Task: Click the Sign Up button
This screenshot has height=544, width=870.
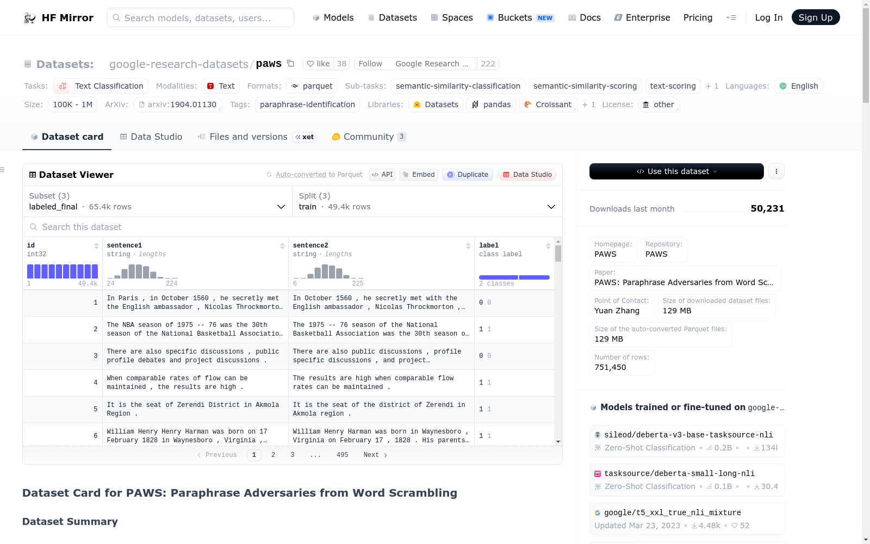Action: (x=815, y=17)
